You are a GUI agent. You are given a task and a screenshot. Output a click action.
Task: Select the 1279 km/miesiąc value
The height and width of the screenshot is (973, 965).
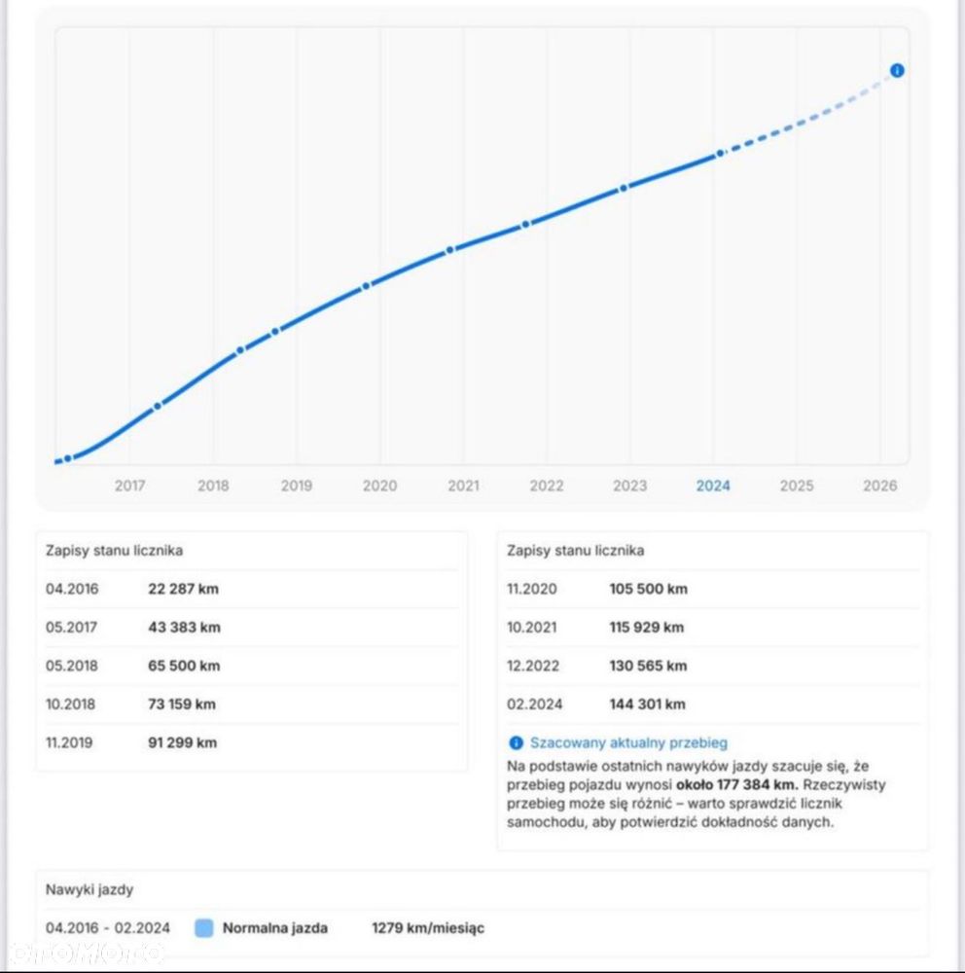[428, 927]
